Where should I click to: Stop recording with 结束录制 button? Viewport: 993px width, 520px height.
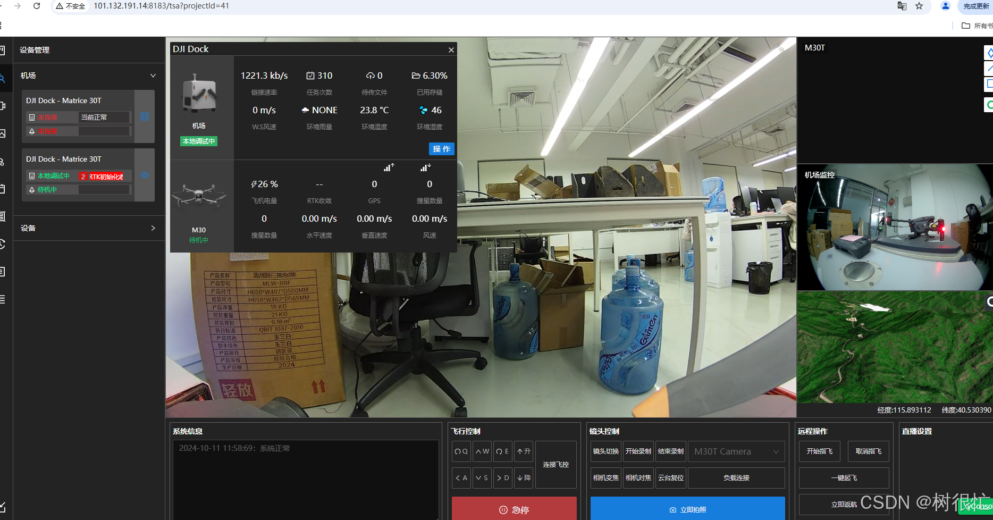pyautogui.click(x=671, y=451)
